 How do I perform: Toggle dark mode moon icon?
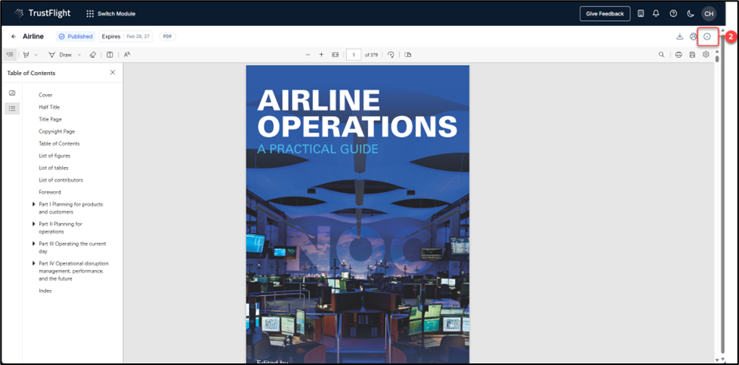[x=690, y=13]
